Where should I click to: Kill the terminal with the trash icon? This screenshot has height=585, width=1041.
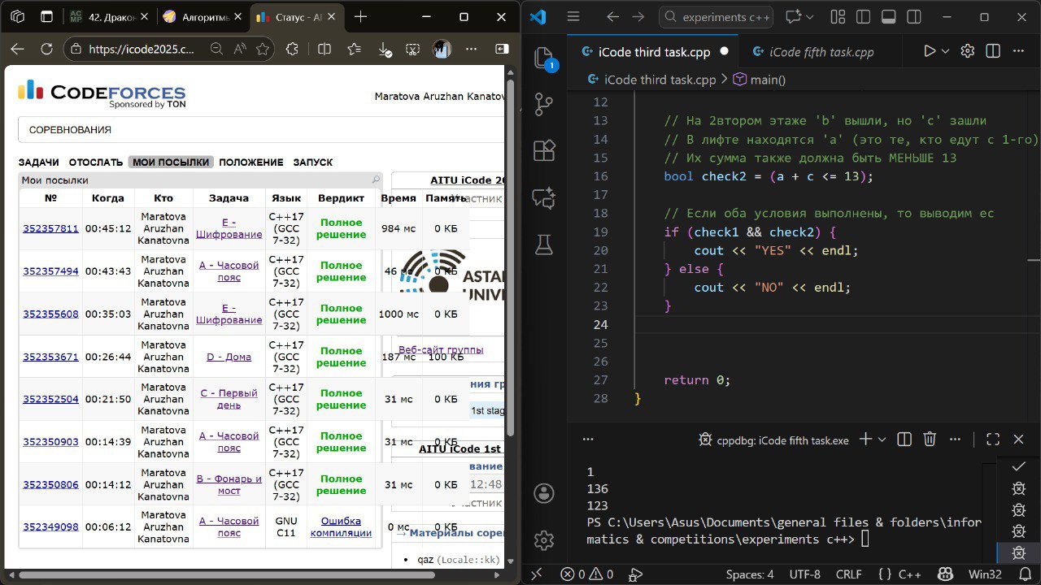click(930, 440)
